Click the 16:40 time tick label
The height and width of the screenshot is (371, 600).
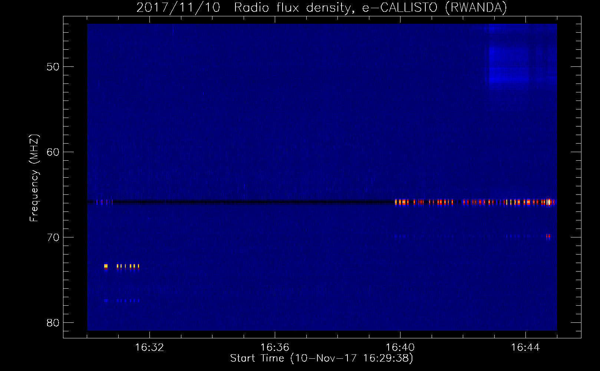[x=400, y=347]
